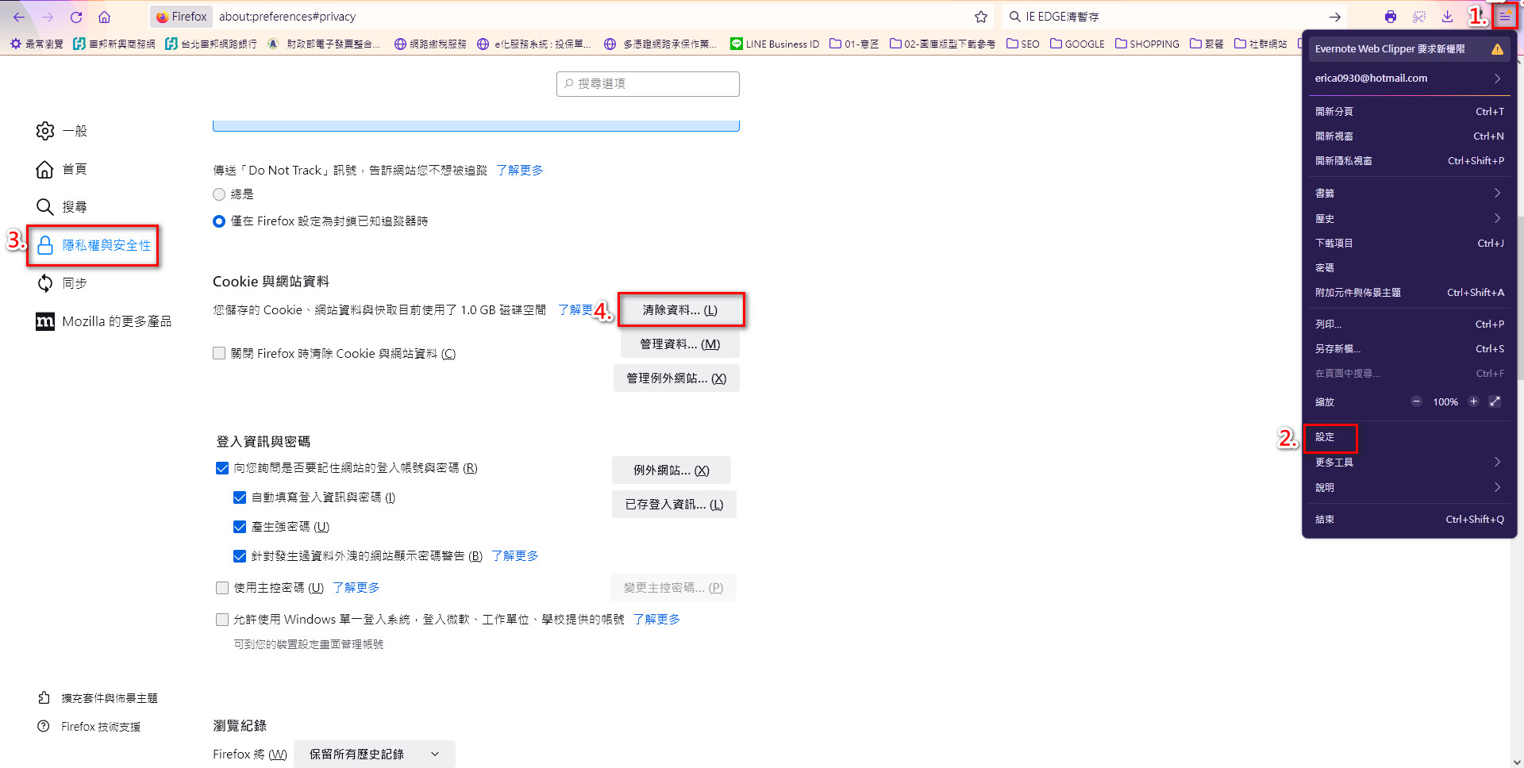Expand 歷史 history submenu
This screenshot has height=768, width=1524.
point(1409,219)
